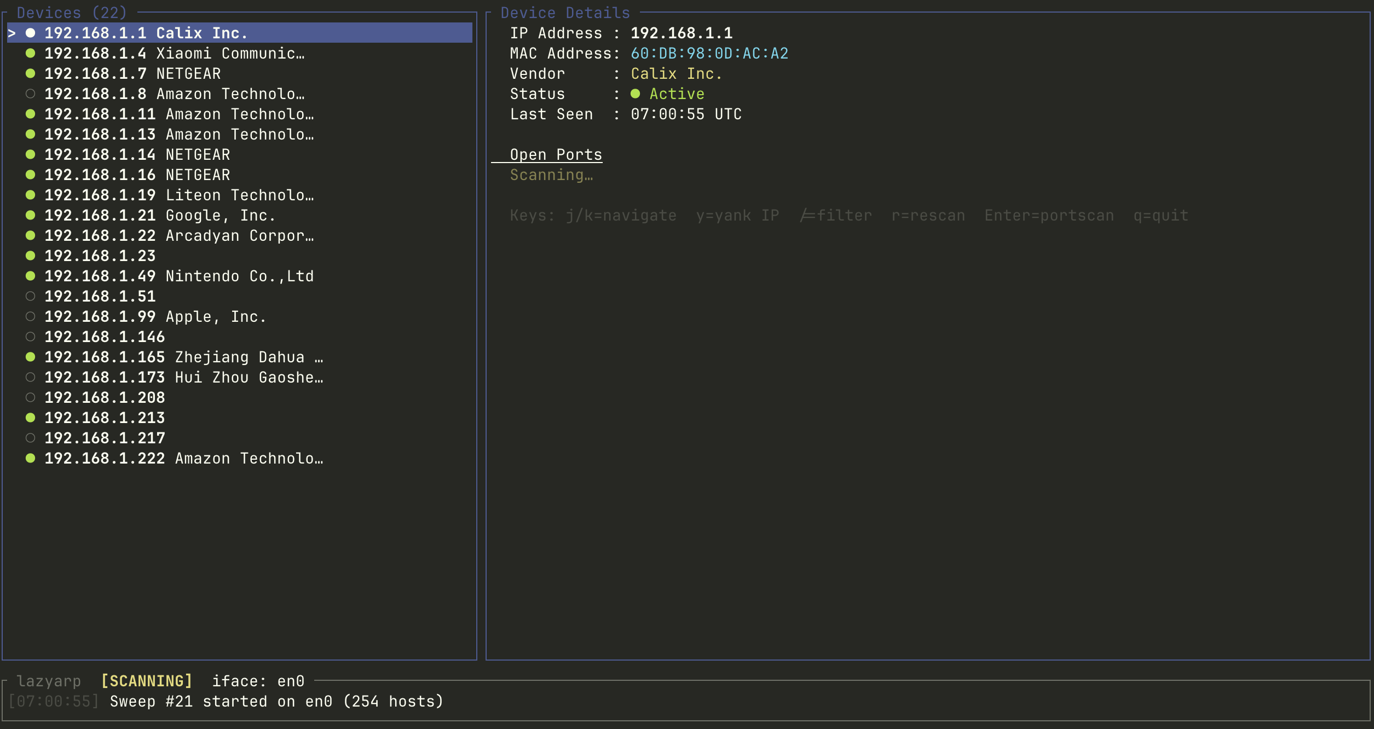This screenshot has width=1374, height=729.
Task: Click the /=filter key hint
Action: [x=836, y=215]
